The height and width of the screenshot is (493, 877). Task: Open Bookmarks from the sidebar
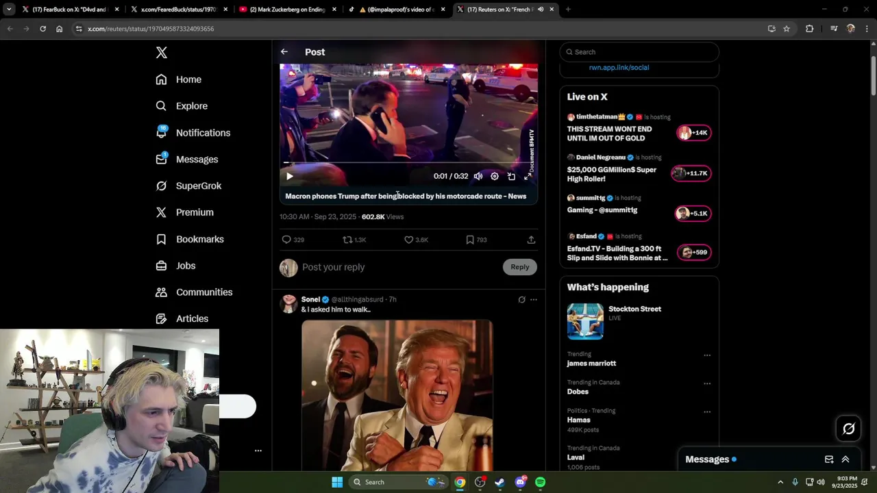190,239
